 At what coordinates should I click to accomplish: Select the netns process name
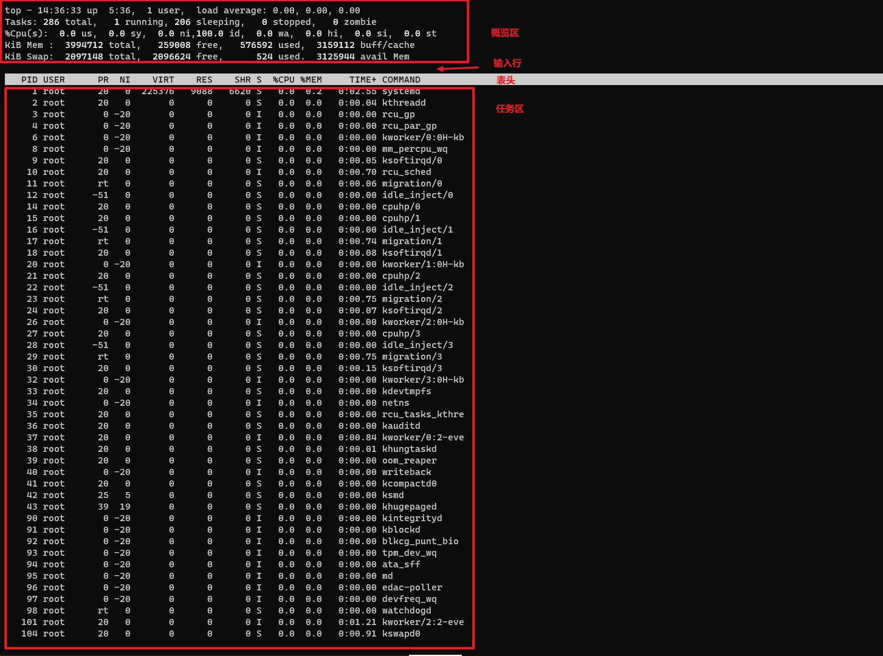pyautogui.click(x=396, y=403)
